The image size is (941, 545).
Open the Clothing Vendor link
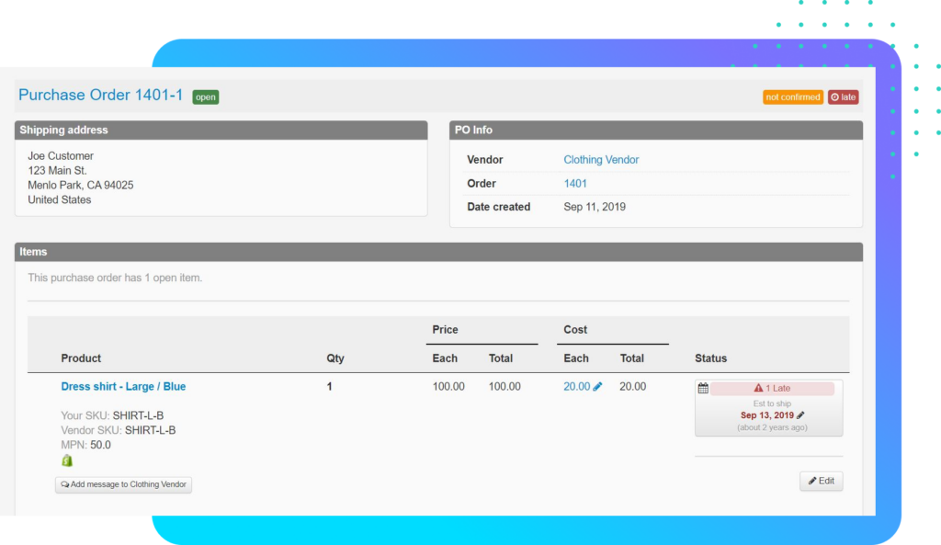click(601, 160)
